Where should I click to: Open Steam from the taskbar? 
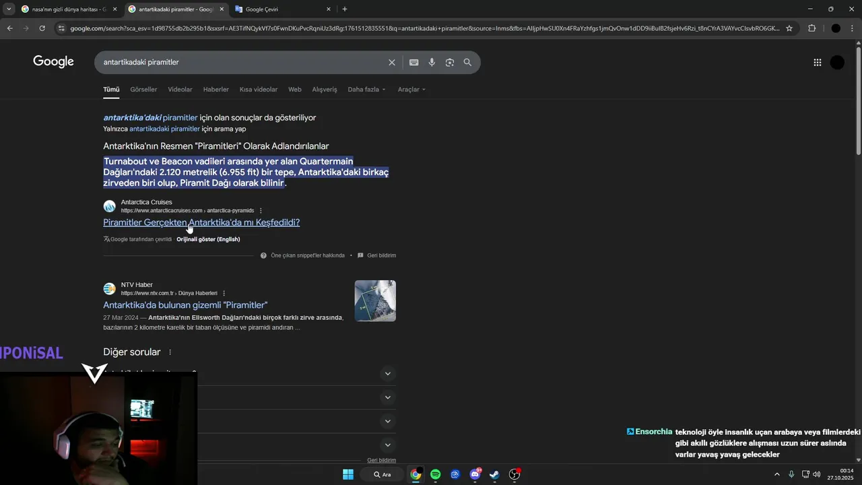pyautogui.click(x=494, y=474)
